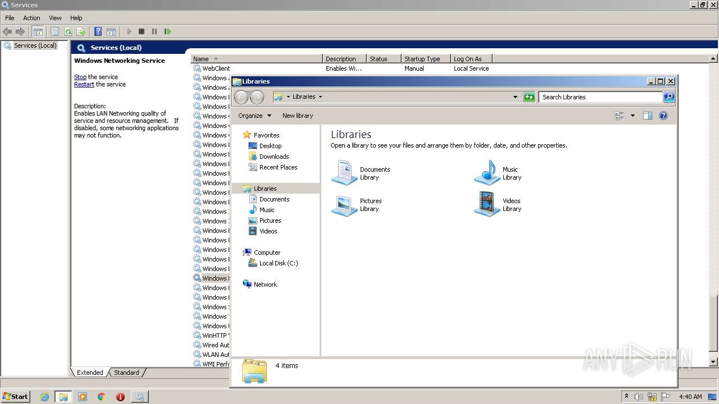Switch to the Extended tab

[x=90, y=373]
